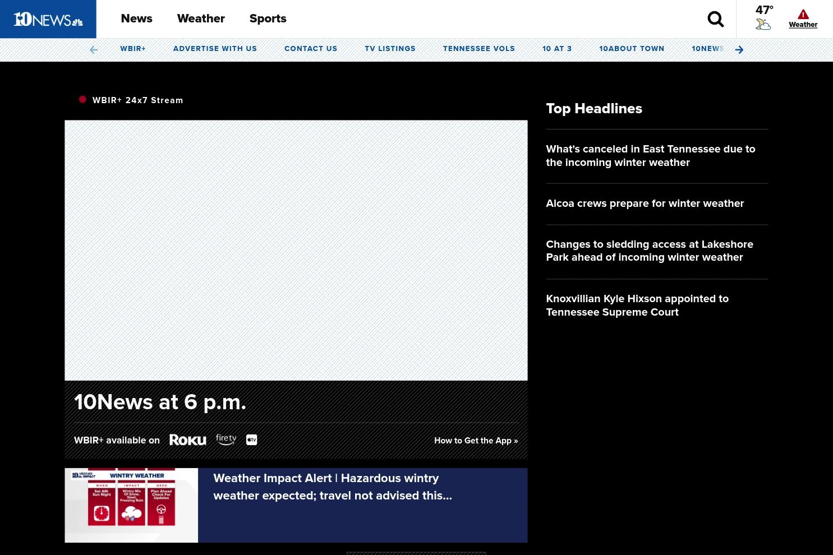The height and width of the screenshot is (555, 833).
Task: Open 10About Town section
Action: coord(632,49)
